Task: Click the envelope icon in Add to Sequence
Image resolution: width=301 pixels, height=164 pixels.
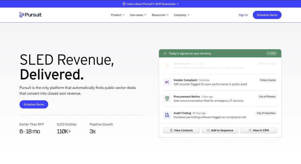Action: (x=208, y=130)
